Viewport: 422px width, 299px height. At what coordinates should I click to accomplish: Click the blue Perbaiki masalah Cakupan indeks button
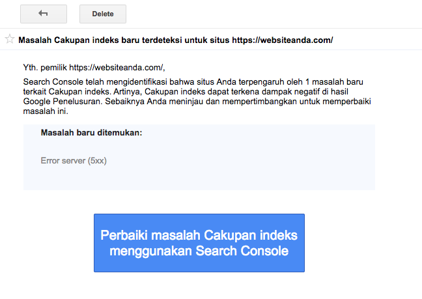[199, 243]
